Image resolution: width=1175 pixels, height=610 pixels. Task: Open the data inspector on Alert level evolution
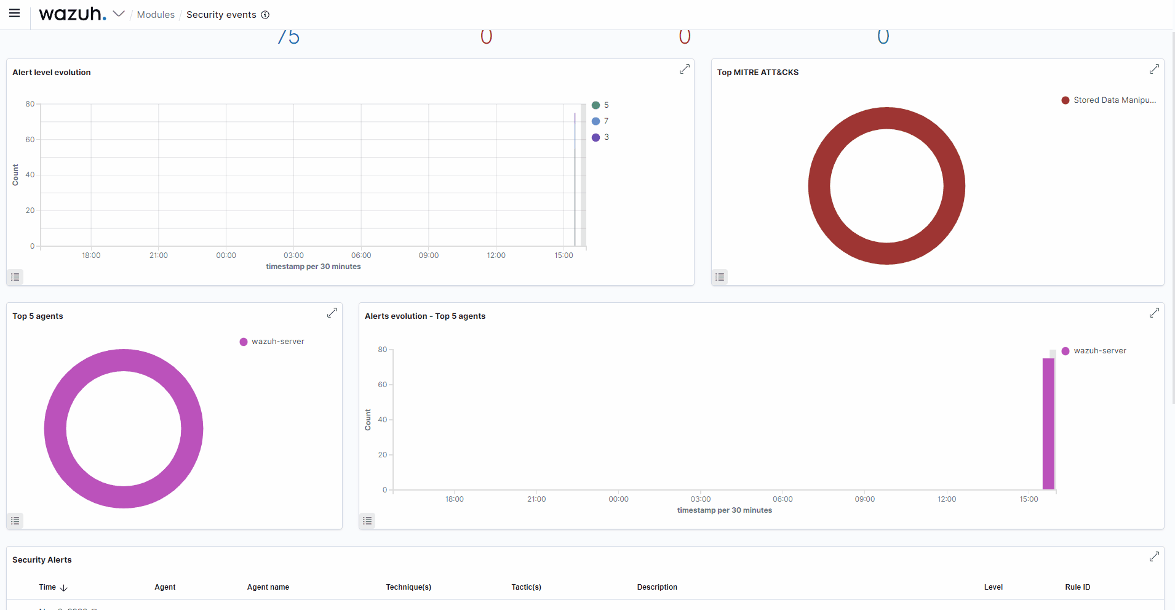point(15,277)
